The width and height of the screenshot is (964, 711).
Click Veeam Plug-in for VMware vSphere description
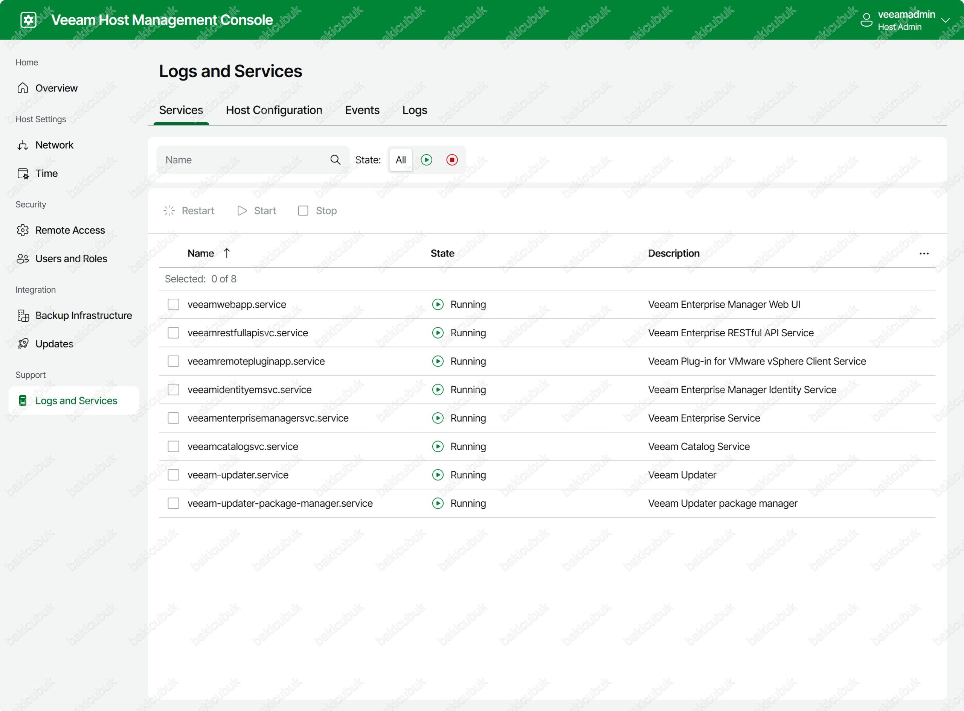(x=757, y=362)
